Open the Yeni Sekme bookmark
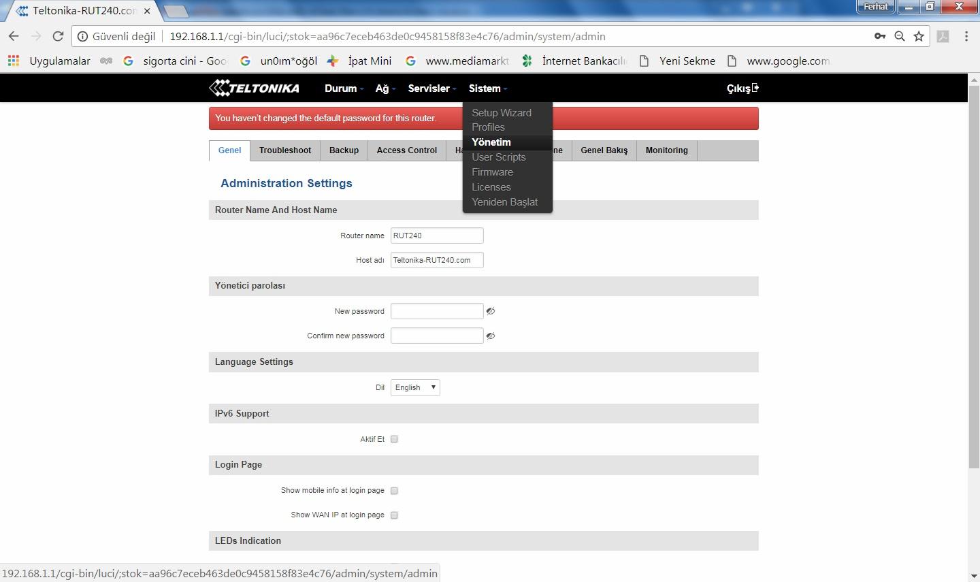This screenshot has width=980, height=582. [677, 61]
